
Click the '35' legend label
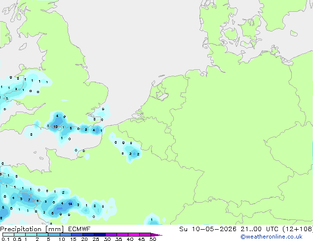coord(118,239)
